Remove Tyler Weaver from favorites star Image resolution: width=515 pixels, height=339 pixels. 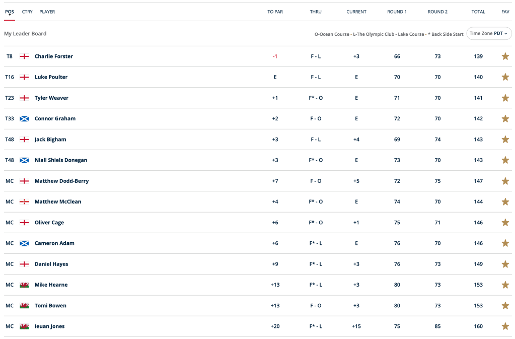pyautogui.click(x=505, y=98)
